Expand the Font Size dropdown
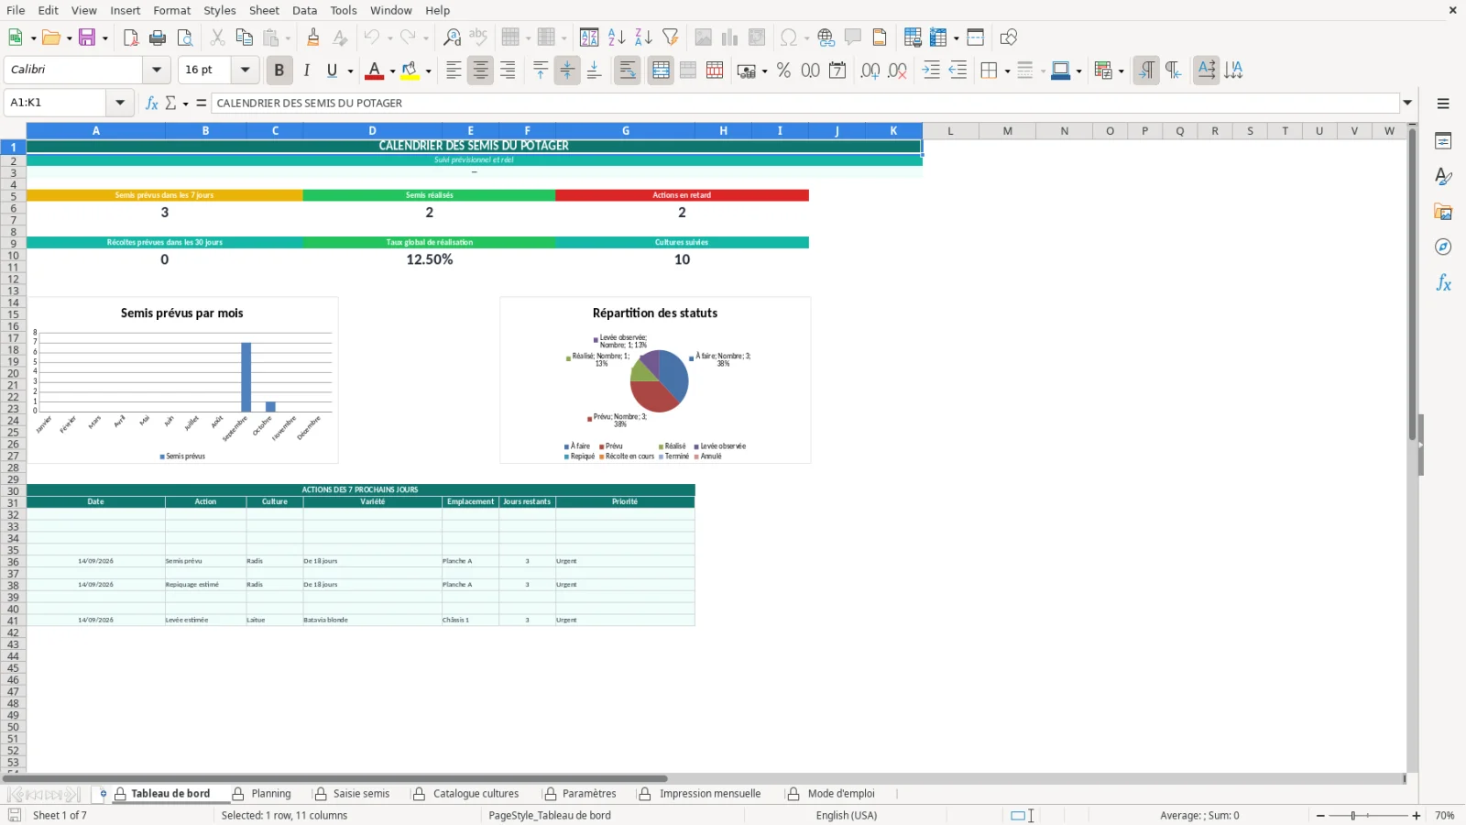Screen dimensions: 1466x825 click(x=245, y=70)
